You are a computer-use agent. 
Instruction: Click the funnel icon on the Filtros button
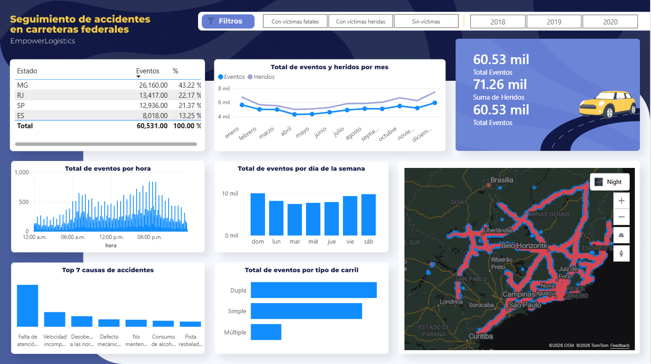point(211,21)
